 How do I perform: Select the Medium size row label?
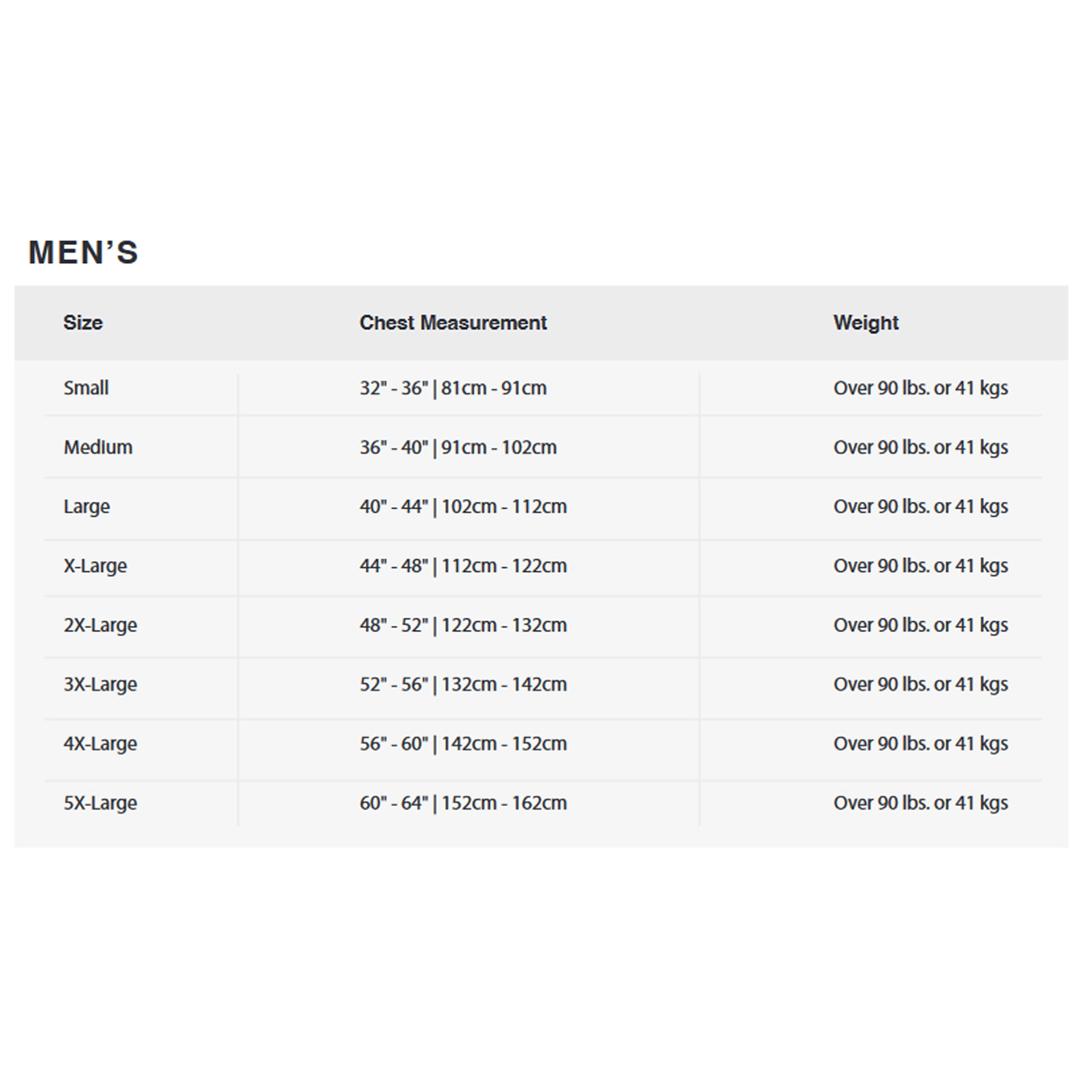click(x=98, y=448)
